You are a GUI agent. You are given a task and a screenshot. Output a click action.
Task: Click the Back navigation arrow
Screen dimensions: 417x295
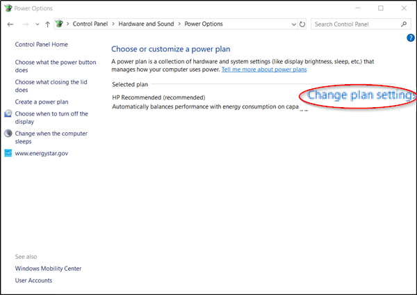(10, 24)
